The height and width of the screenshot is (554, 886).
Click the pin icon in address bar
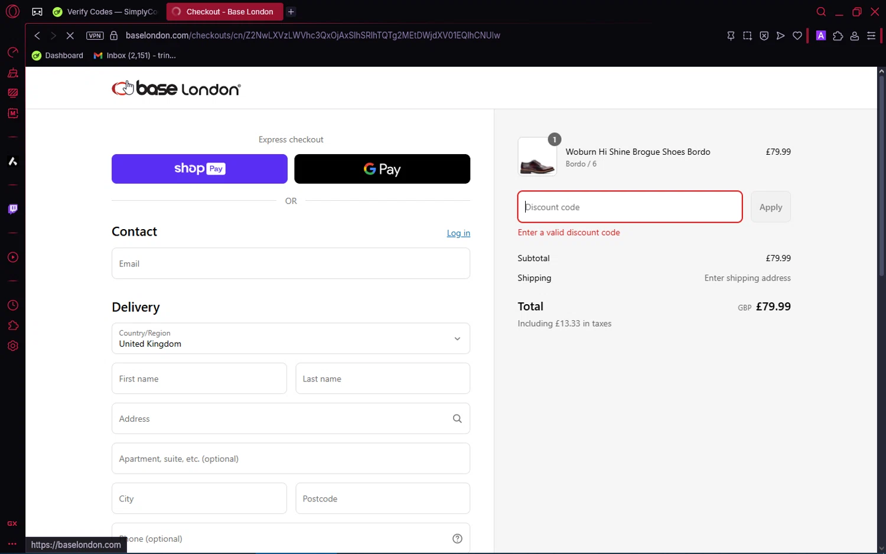(x=731, y=36)
